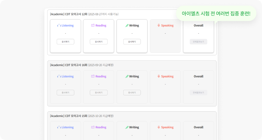Image resolution: width=262 pixels, height=140 pixels.
Task: Select the Overall label in 12회 card
Action: [199, 26]
